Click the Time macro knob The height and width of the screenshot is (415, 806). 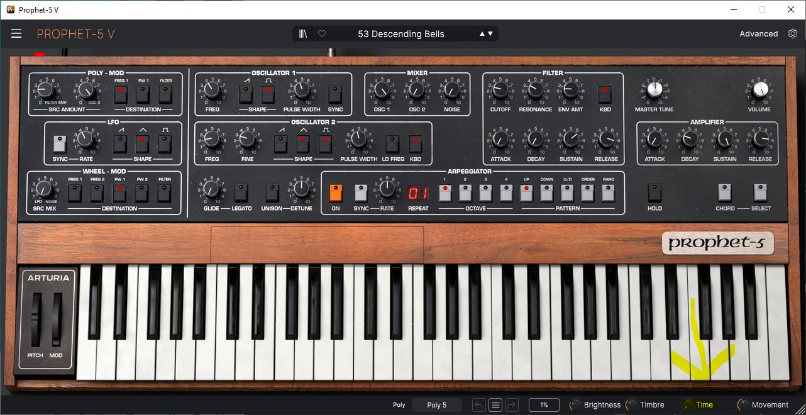[x=688, y=405]
